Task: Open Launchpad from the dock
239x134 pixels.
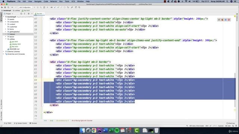Action: (88, 130)
